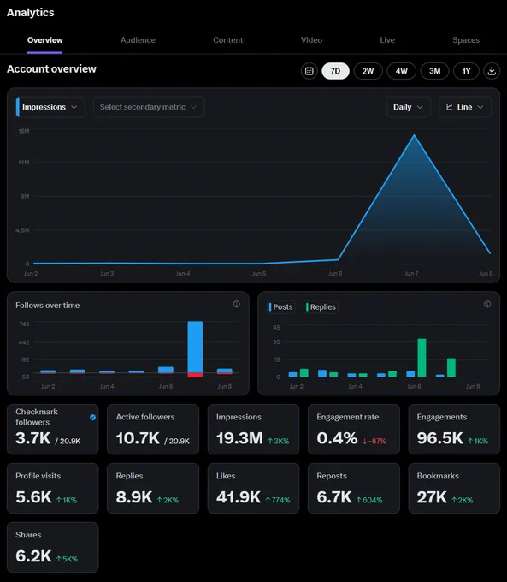
Task: Open the Daily granularity dropdown
Action: coord(409,107)
